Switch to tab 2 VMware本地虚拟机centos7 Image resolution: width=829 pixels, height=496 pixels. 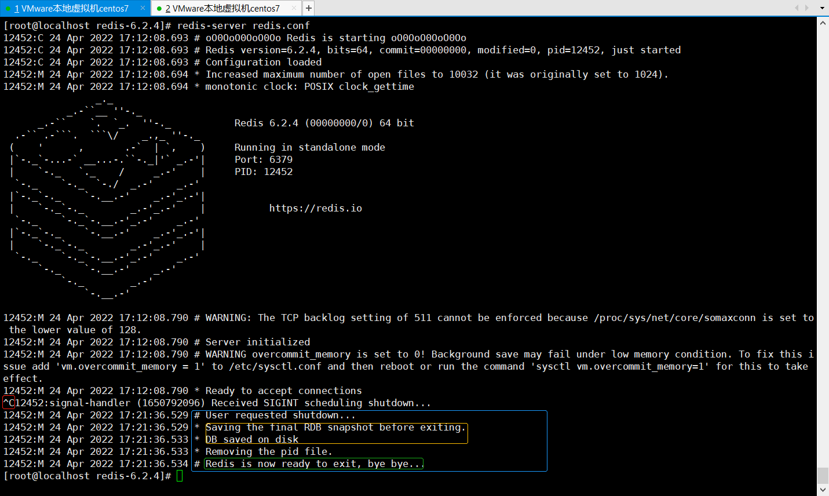coord(222,8)
